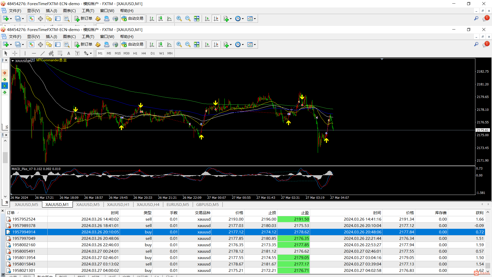Toggle 自动交易 in the lower toolbar
The height and width of the screenshot is (277, 492).
132,44
